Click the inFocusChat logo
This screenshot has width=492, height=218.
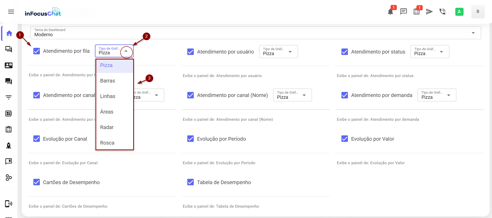pos(43,12)
